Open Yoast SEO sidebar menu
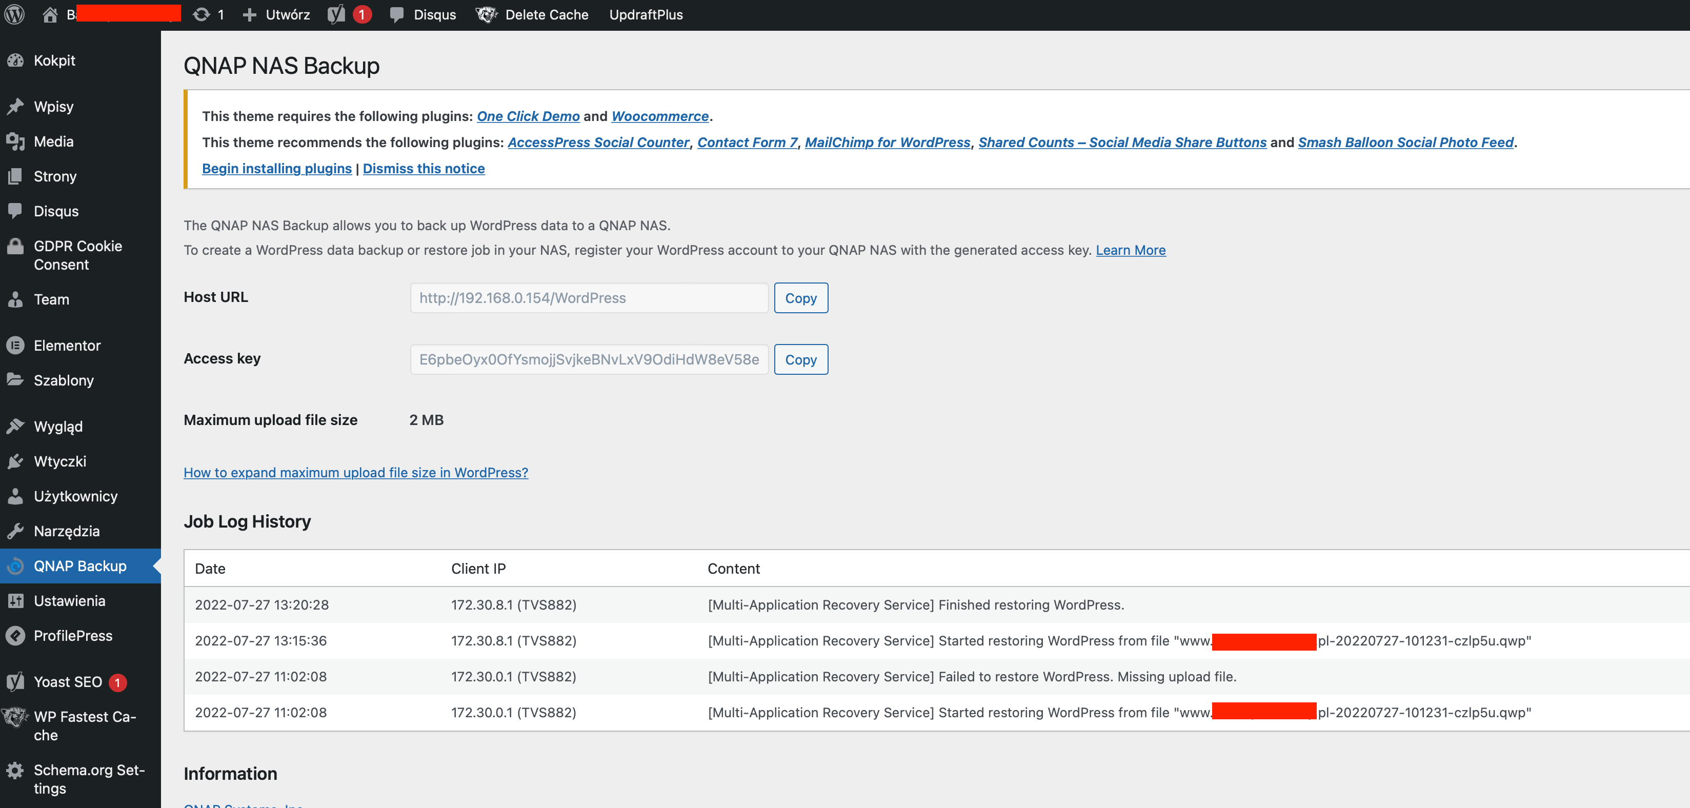The width and height of the screenshot is (1690, 808). [x=68, y=682]
